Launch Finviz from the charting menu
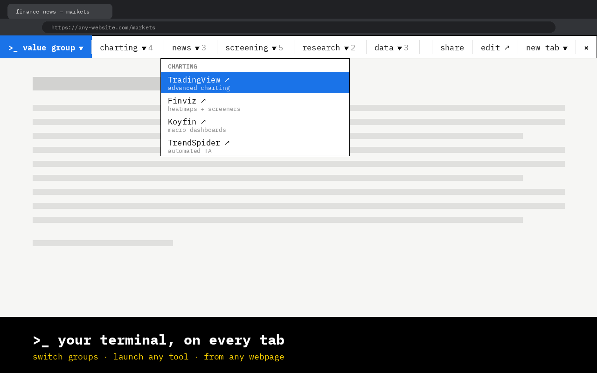Screen dimensions: 597x373 (255, 104)
